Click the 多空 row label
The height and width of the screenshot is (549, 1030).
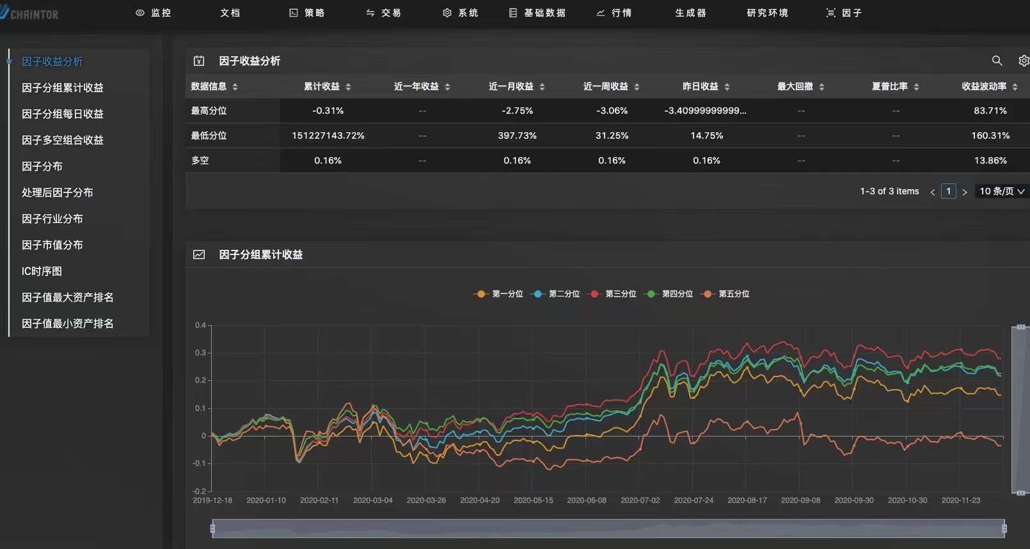(200, 160)
